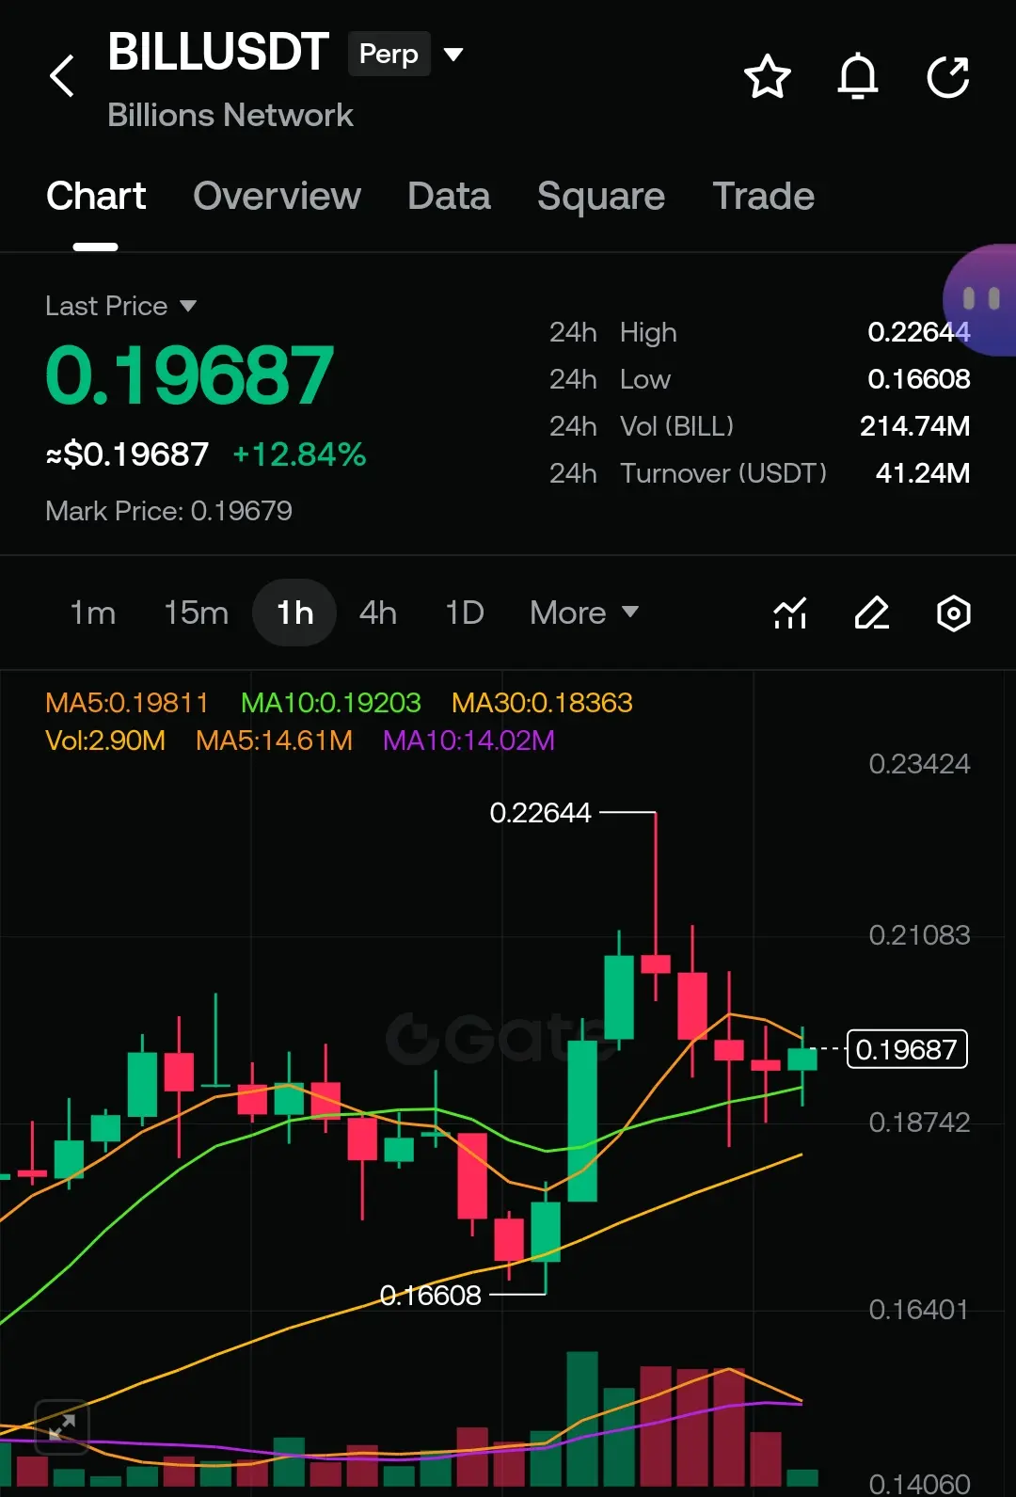Tap the 0.23424 price axis label

[919, 764]
